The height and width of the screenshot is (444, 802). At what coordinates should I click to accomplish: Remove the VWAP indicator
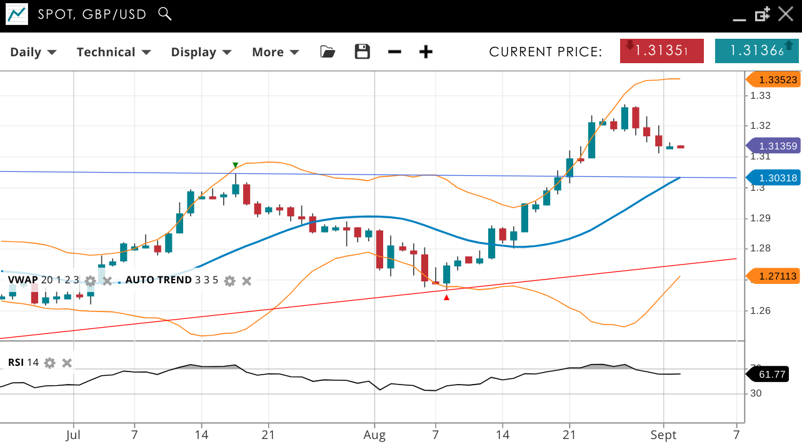point(107,280)
